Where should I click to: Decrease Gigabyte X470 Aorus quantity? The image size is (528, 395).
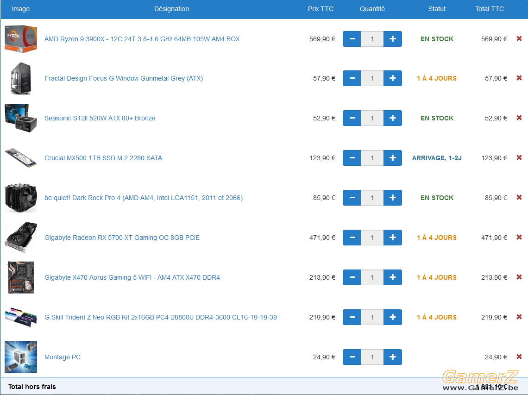point(352,277)
